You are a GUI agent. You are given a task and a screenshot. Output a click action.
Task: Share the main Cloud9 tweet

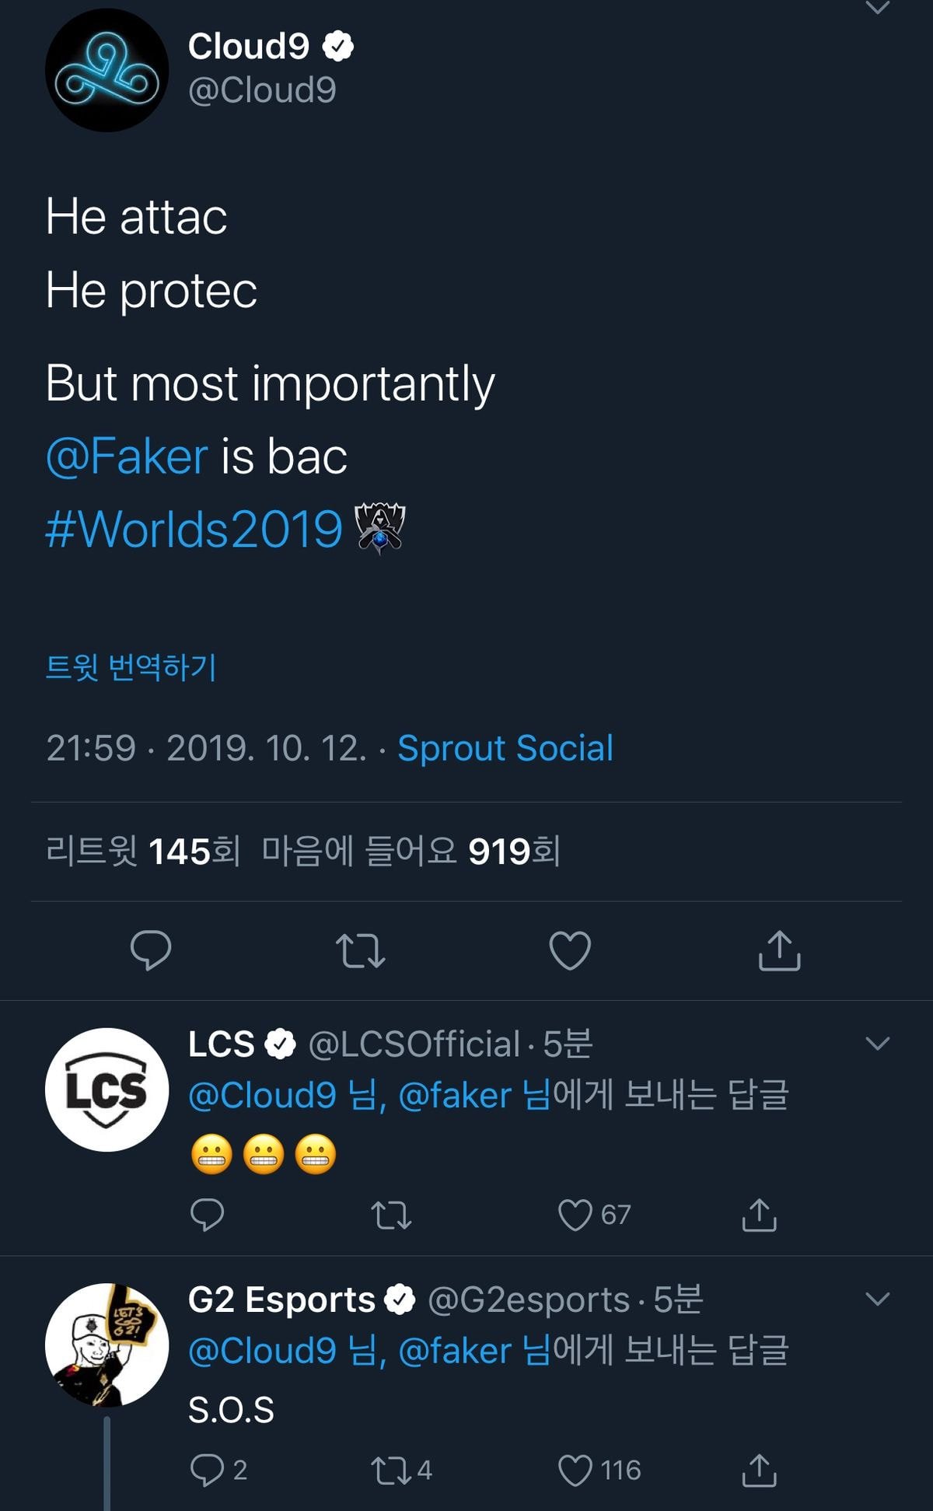(779, 950)
